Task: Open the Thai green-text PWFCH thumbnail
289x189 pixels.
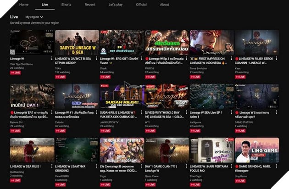Action: [x=167, y=42]
